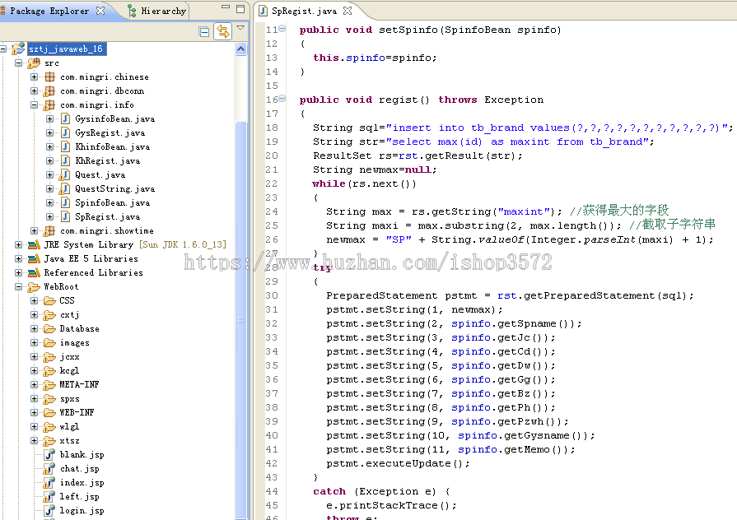Click Quest.java file icon
The image size is (737, 520).
point(64,175)
